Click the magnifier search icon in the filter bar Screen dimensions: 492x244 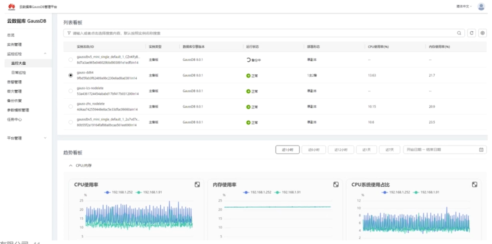(459, 33)
